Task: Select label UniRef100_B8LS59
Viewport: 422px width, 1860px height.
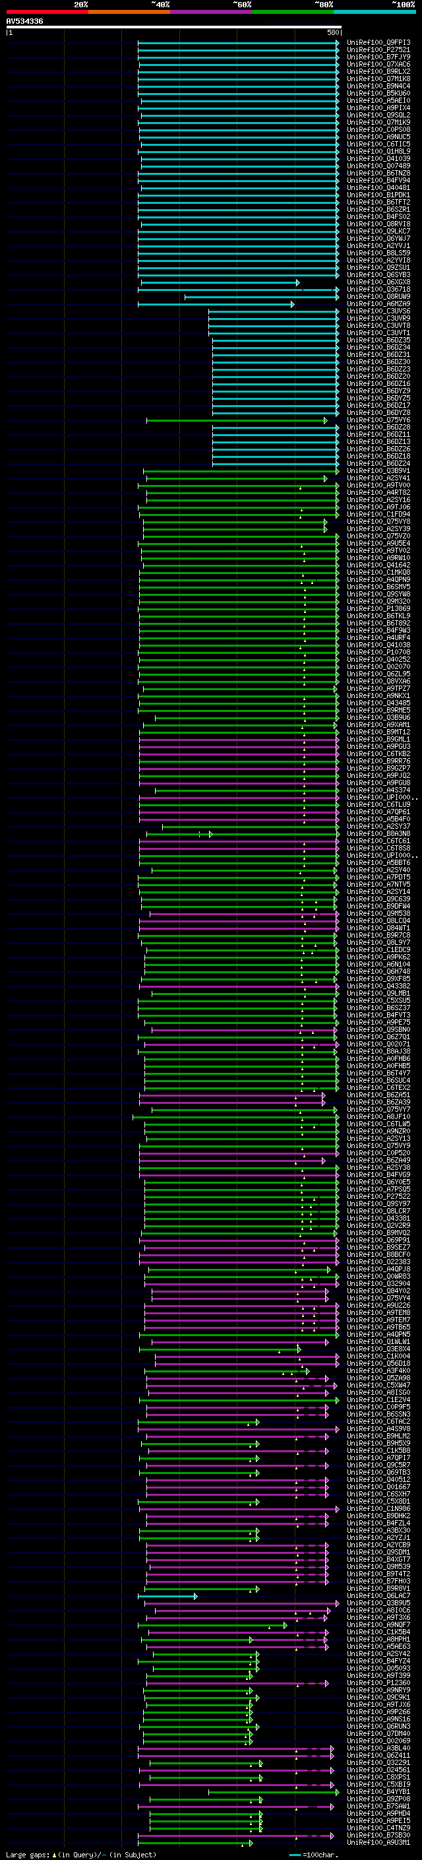Action: pos(378,253)
